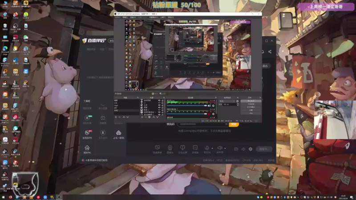Lock the first text source
This screenshot has width=356, height=200.
click(162, 100)
